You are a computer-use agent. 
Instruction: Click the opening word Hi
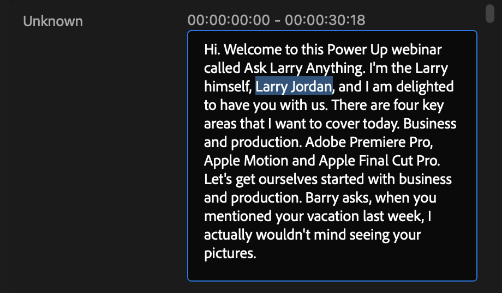pyautogui.click(x=212, y=50)
